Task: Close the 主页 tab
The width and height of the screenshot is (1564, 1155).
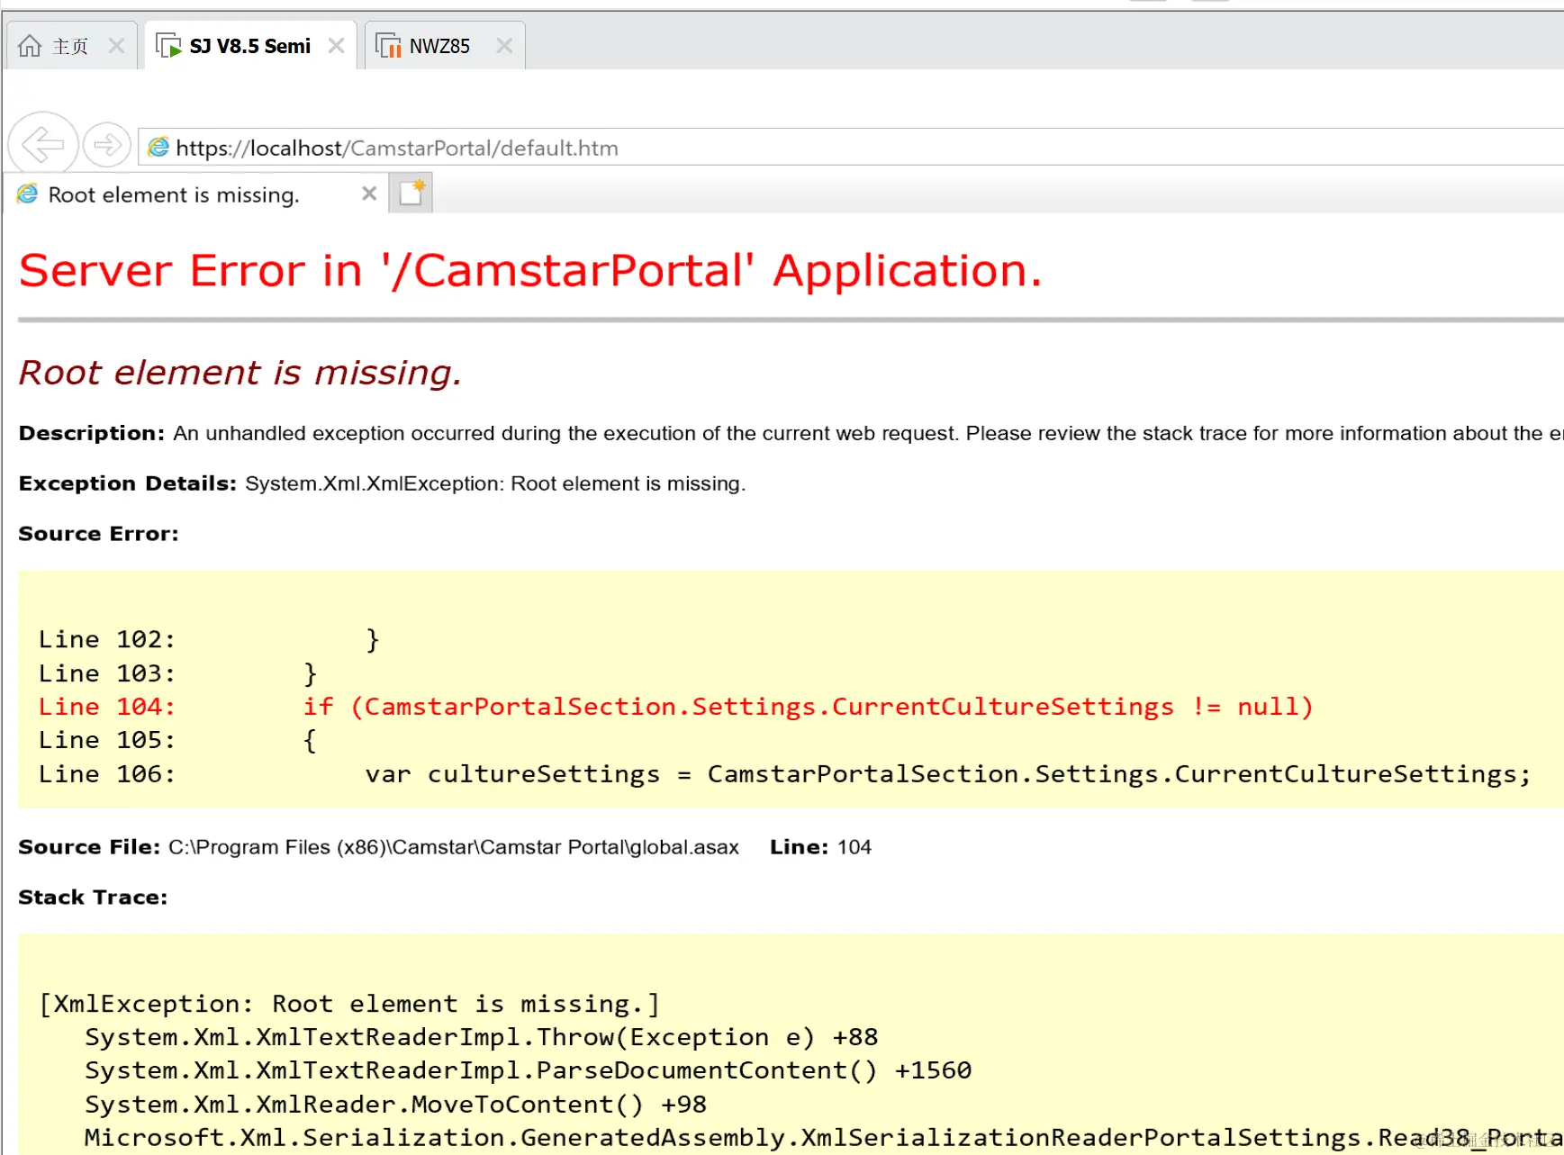Action: [116, 45]
